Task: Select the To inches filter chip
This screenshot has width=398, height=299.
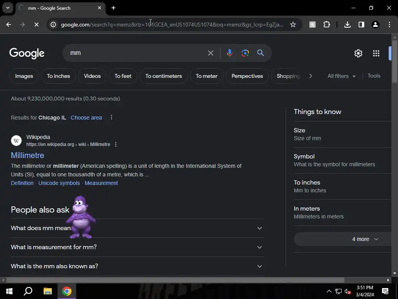Action: (58, 76)
